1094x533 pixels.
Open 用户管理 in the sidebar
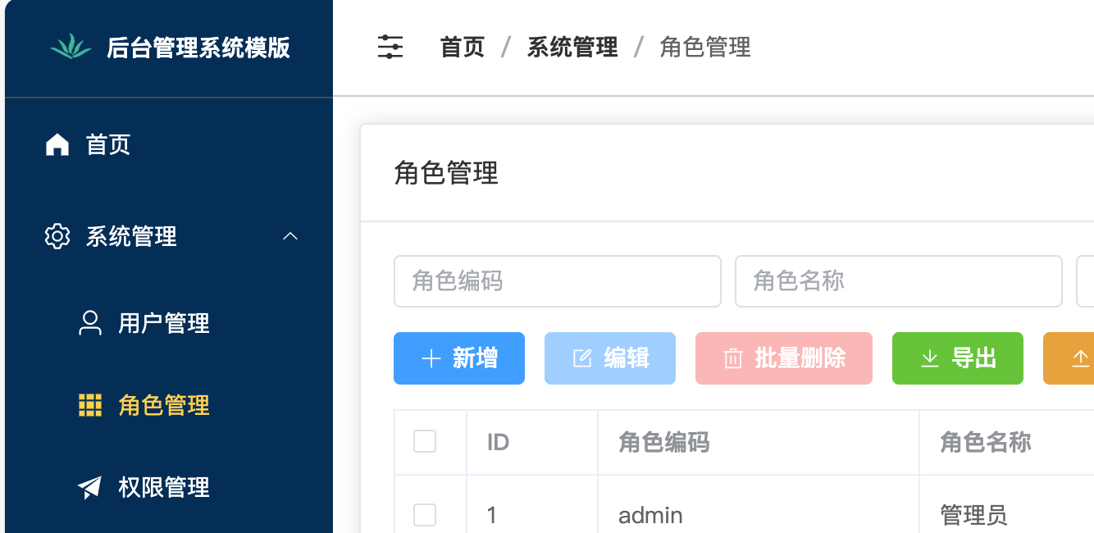pos(169,323)
